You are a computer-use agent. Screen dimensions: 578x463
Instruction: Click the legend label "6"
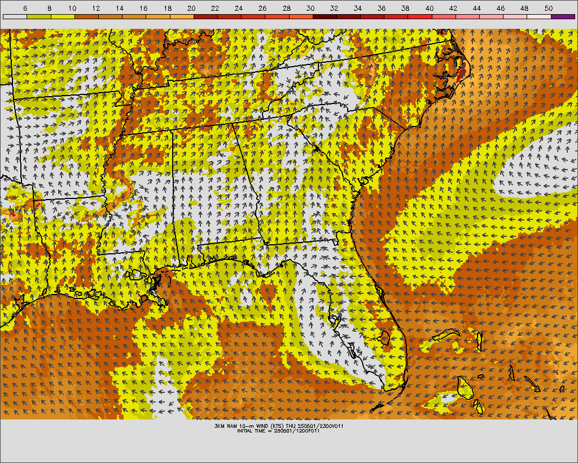[x=25, y=8]
